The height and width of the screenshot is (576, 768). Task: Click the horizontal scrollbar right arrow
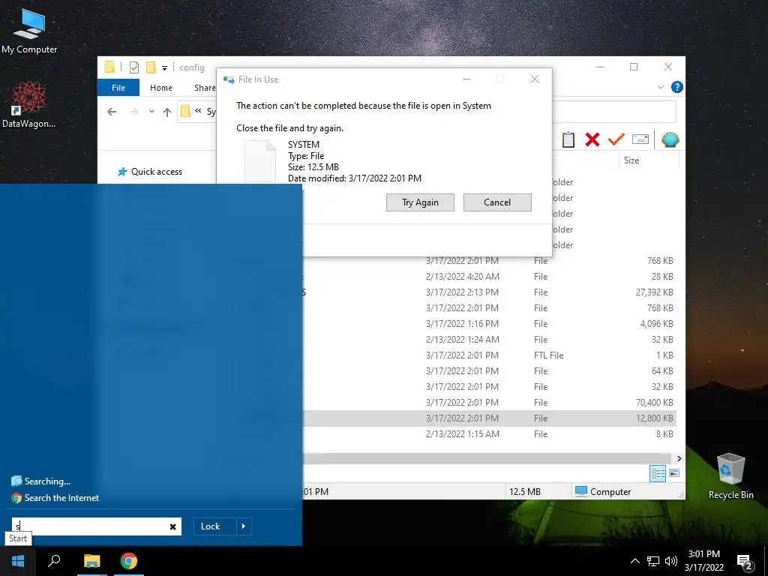click(x=679, y=458)
